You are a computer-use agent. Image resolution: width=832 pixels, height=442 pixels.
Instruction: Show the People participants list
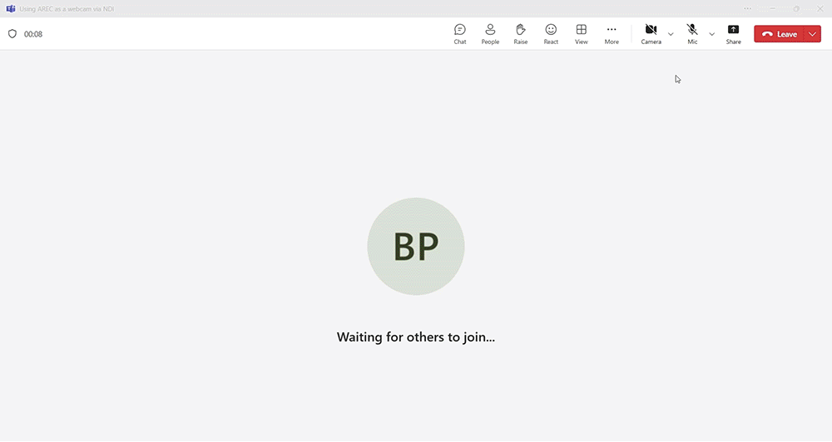click(x=490, y=33)
